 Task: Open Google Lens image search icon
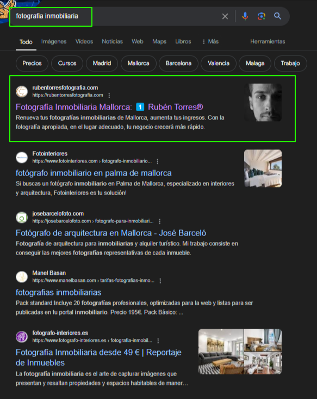(x=262, y=16)
